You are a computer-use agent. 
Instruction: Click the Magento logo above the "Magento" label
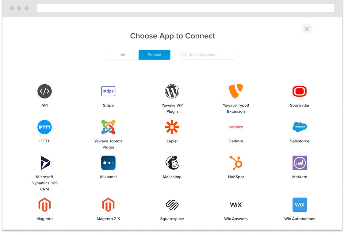[x=44, y=205]
